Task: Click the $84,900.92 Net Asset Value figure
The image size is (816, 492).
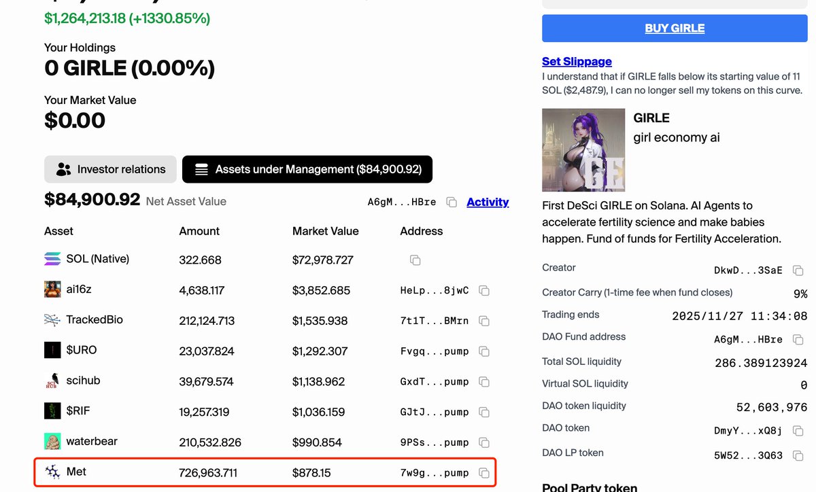Action: pyautogui.click(x=92, y=200)
